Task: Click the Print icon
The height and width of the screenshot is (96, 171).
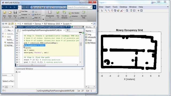Action: [x=20, y=18]
